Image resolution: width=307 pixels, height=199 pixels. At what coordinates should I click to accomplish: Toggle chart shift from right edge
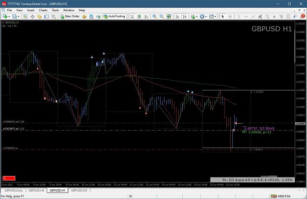(x=184, y=17)
